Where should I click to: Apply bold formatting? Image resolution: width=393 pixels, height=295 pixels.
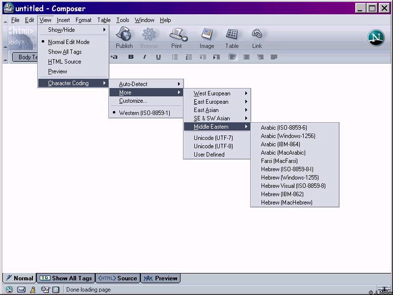(x=131, y=57)
